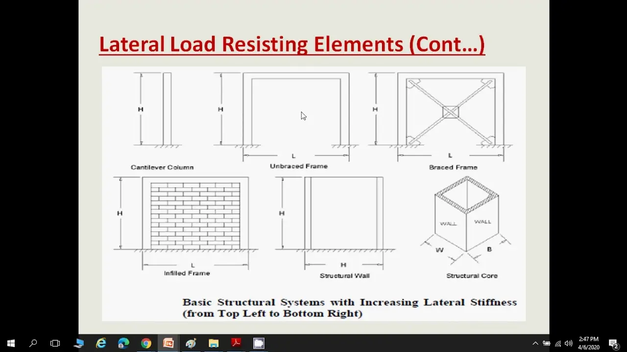Open Task View on the taskbar

click(x=55, y=343)
